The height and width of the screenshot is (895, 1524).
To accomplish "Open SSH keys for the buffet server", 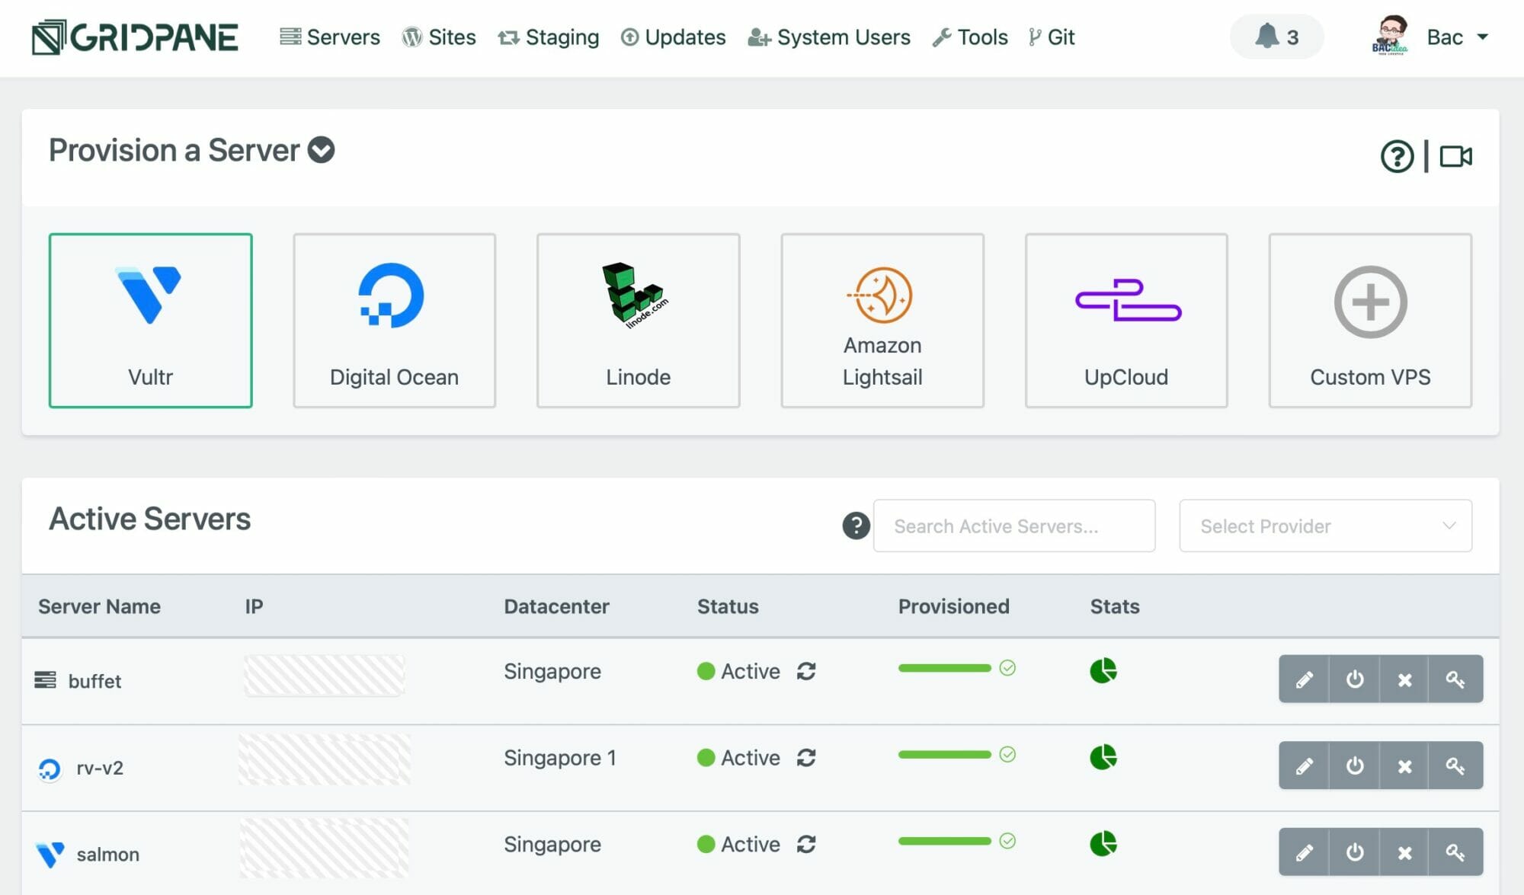I will coord(1455,679).
